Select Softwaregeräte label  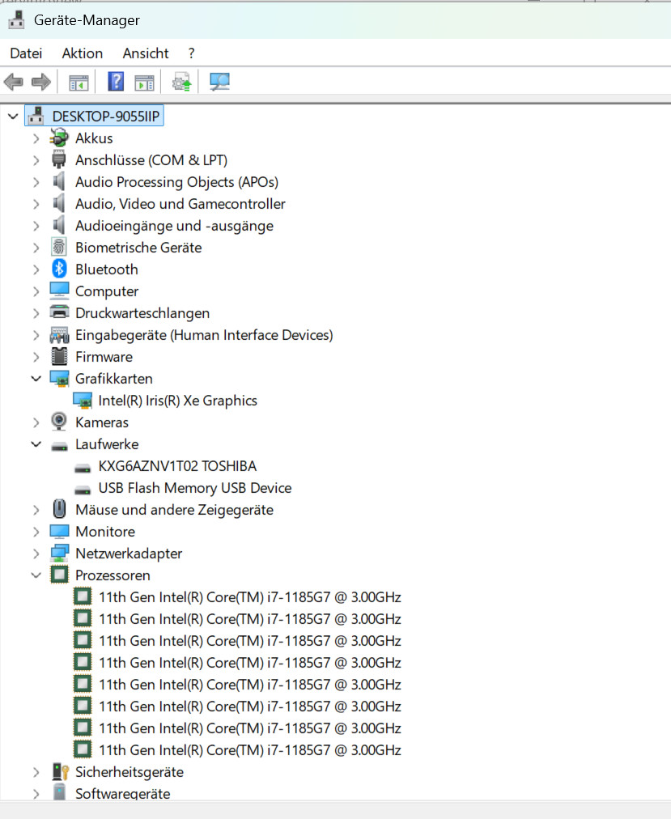pos(123,793)
